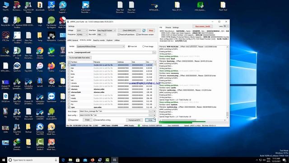This screenshot has height=163, width=289.
Task: Click refresh icon beside Check EMMC button
Action: (x=144, y=30)
